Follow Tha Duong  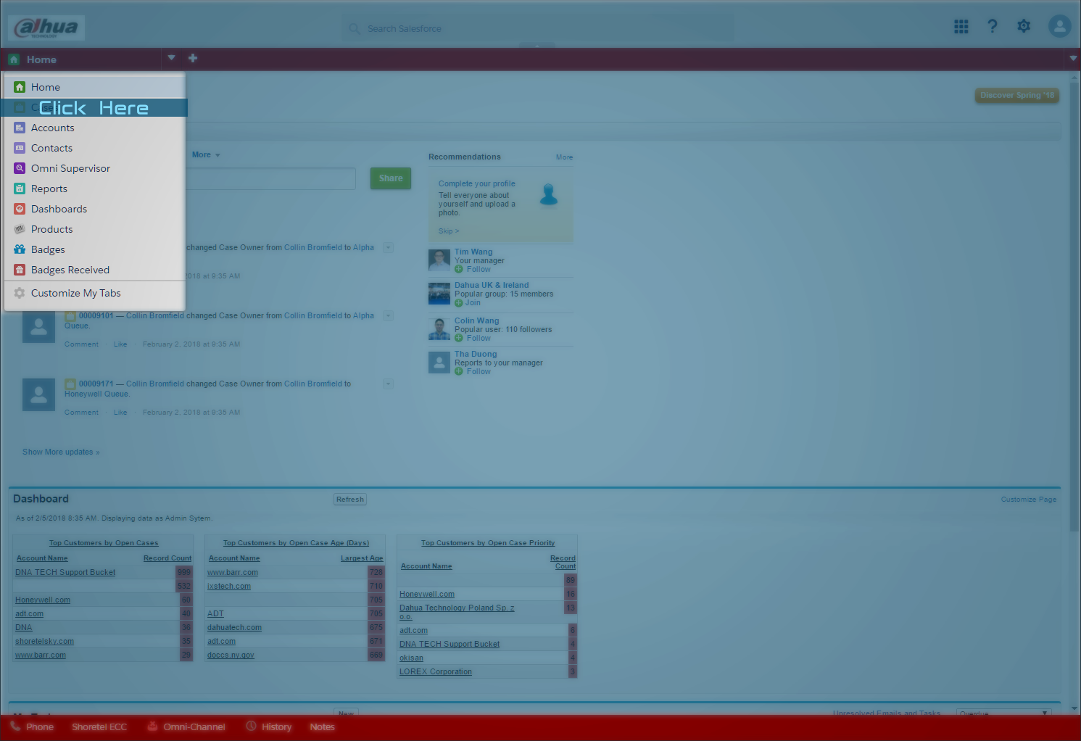pos(473,371)
